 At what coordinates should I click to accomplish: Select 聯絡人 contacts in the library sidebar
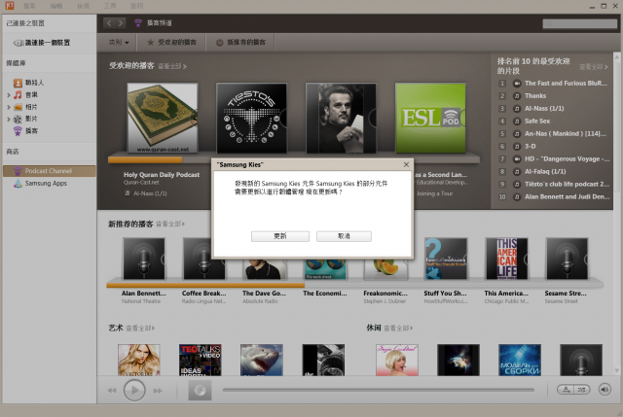pyautogui.click(x=35, y=83)
